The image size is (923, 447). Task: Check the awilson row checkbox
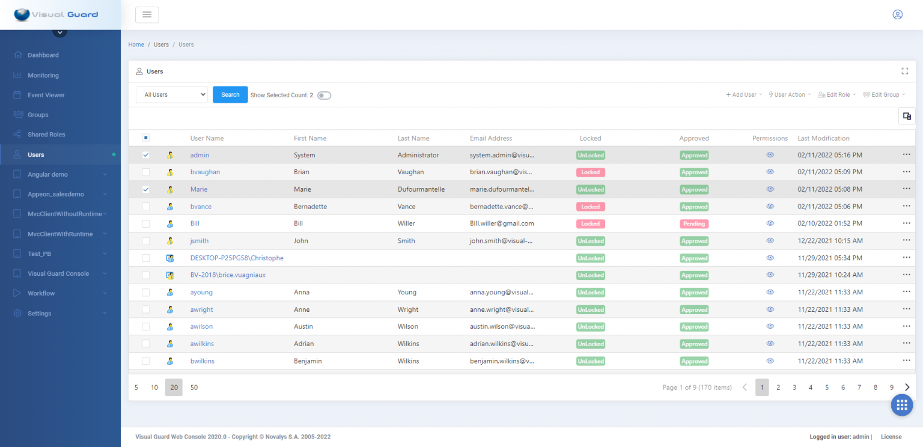coord(145,326)
